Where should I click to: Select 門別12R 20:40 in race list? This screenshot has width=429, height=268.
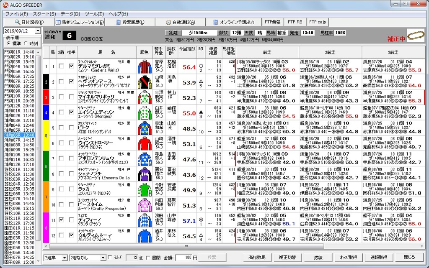point(19,106)
